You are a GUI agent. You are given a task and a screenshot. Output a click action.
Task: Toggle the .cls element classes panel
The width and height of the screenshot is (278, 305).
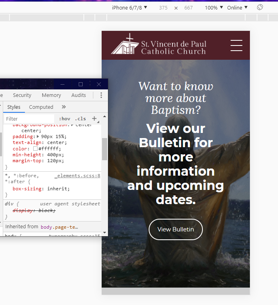tap(80, 119)
